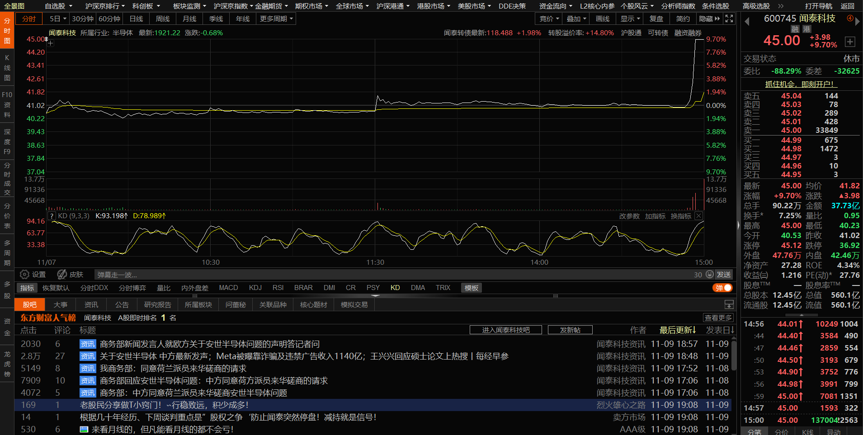The image size is (863, 435).
Task: Close the KD indicator panel
Action: 698,216
